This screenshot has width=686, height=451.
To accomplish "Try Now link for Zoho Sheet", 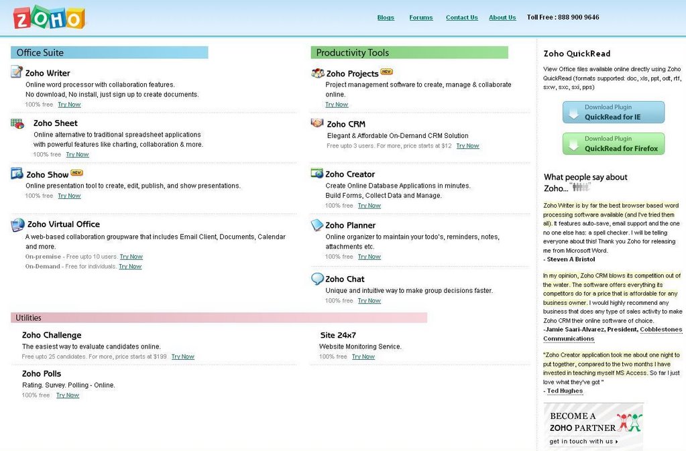I will [x=77, y=154].
